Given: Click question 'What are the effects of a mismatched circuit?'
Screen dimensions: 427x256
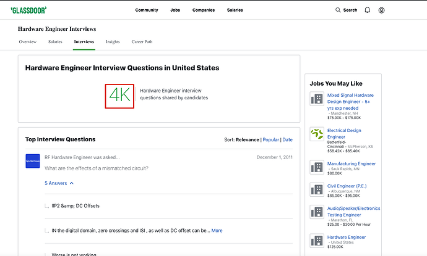Looking at the screenshot, I should click(x=97, y=168).
